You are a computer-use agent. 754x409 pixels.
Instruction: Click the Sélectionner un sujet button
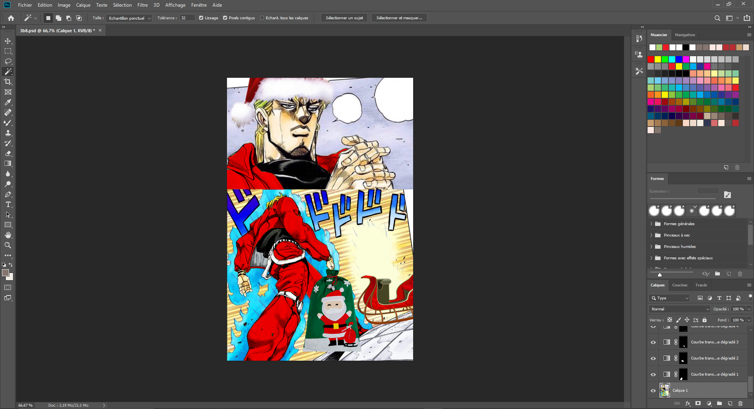coord(344,18)
